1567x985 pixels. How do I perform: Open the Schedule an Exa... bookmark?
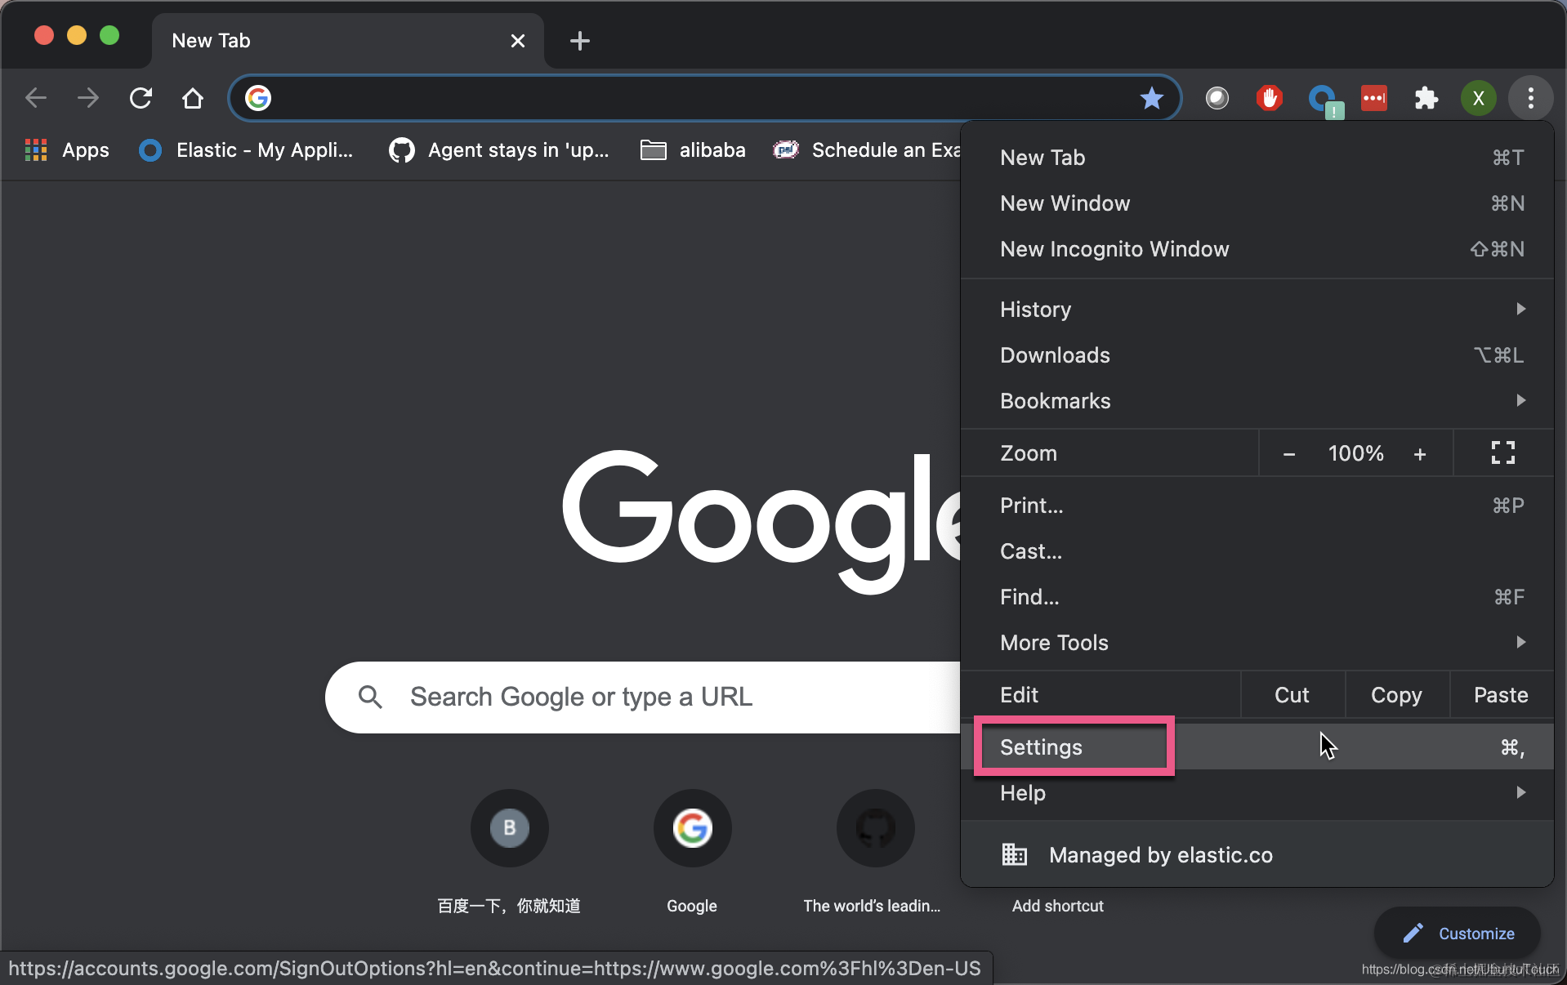[x=867, y=150]
